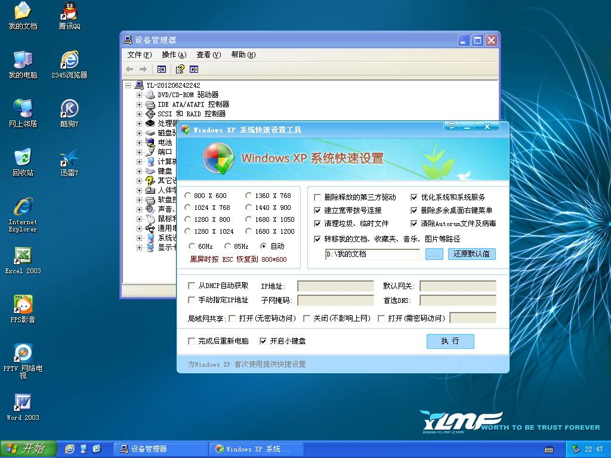This screenshot has width=611, height=458.
Task: Open the Excel 2003 desktop shortcut
Action: (x=23, y=256)
